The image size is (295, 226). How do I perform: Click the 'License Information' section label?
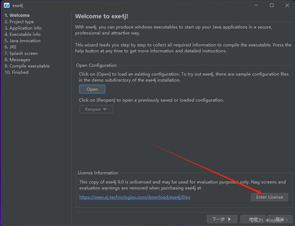pyautogui.click(x=98, y=173)
